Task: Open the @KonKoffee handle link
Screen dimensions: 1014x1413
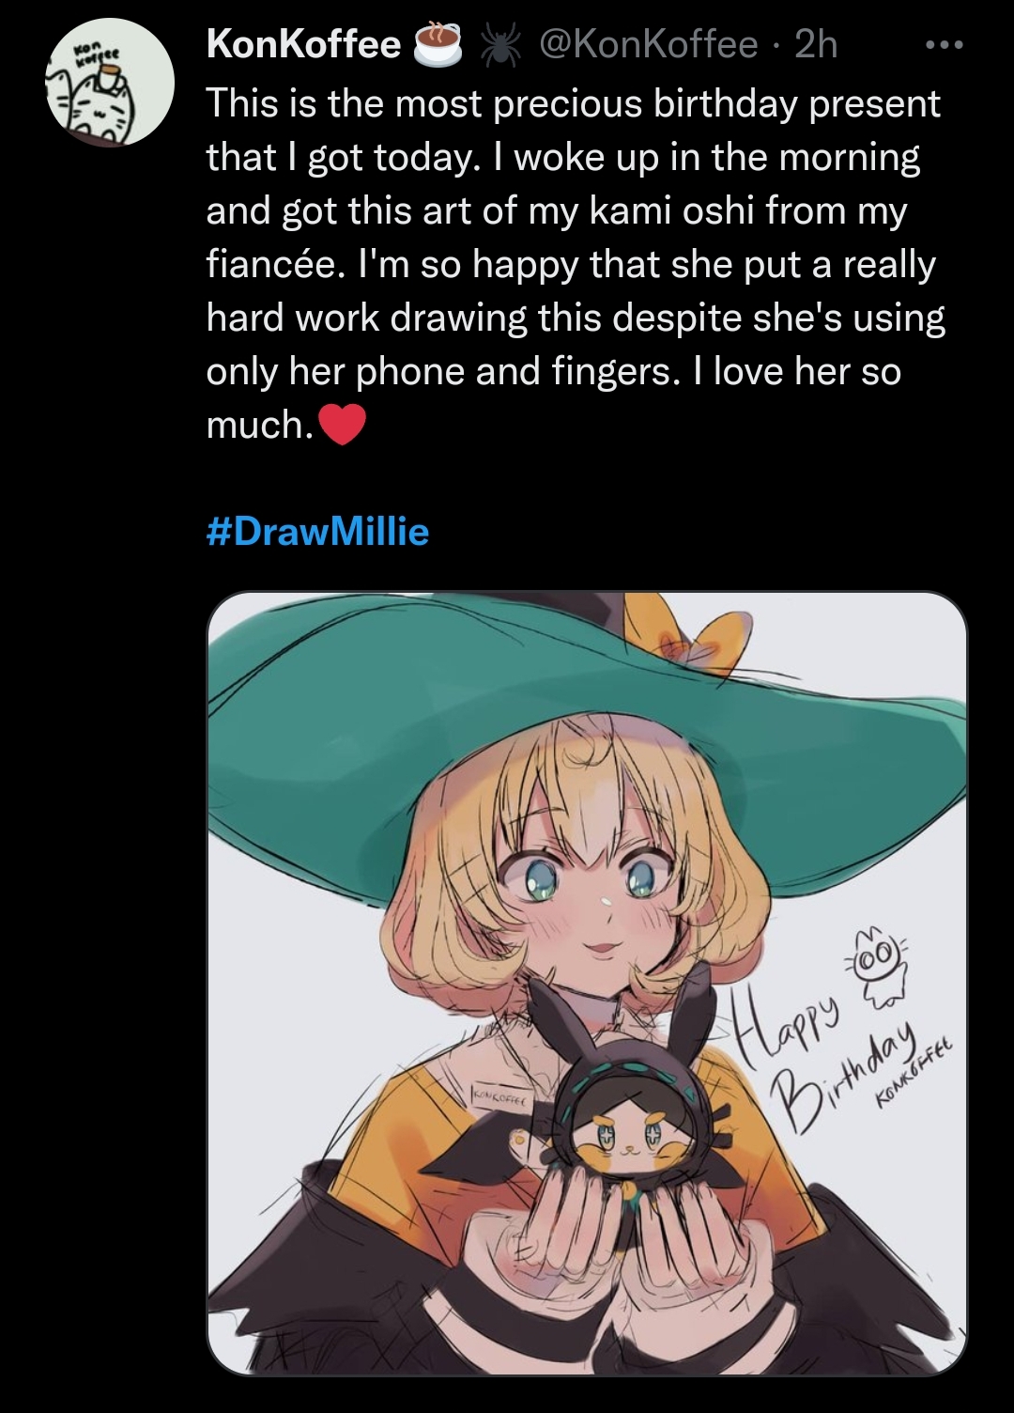Action: pyautogui.click(x=647, y=44)
